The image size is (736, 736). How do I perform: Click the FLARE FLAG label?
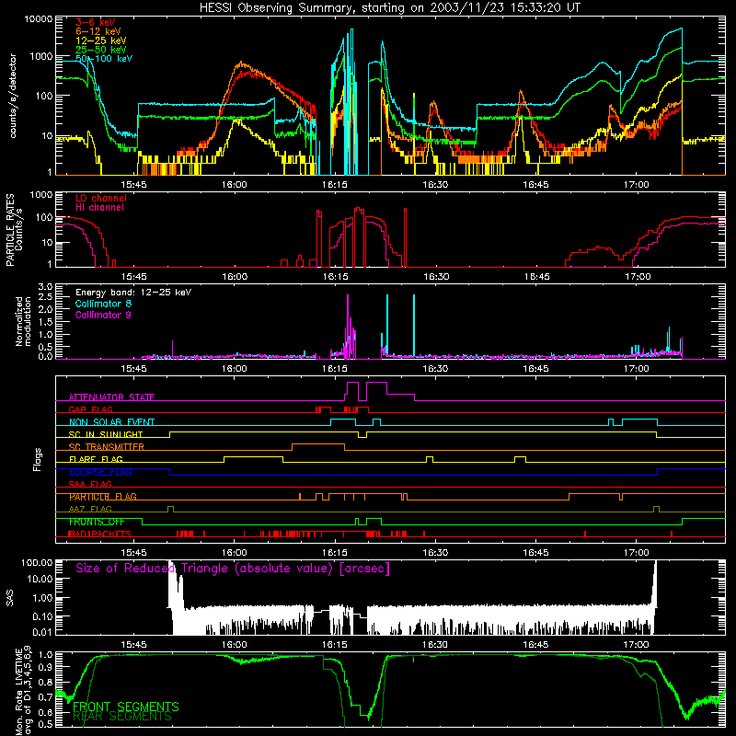96,459
